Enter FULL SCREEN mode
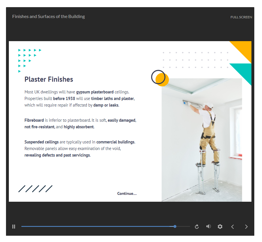The image size is (262, 242). coord(241,17)
